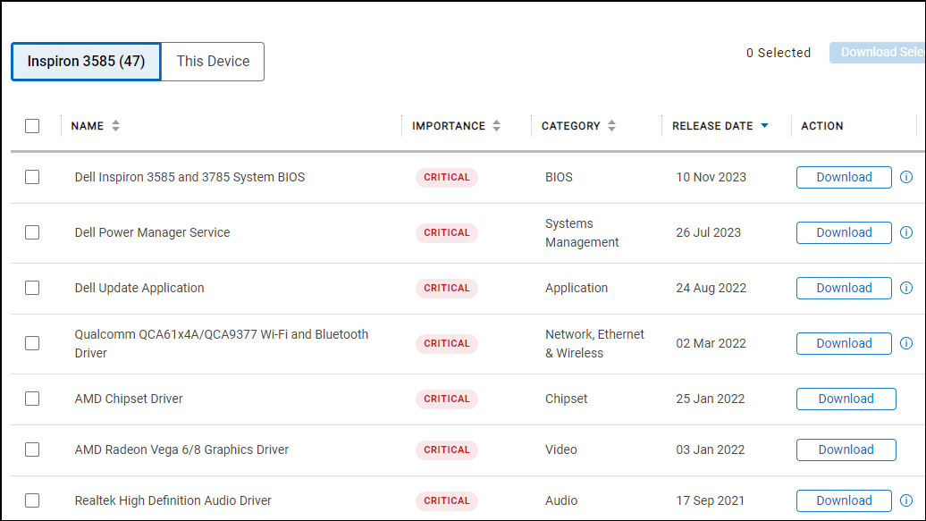
Task: Click the IMPORTANCE column sort icon
Action: [x=497, y=125]
